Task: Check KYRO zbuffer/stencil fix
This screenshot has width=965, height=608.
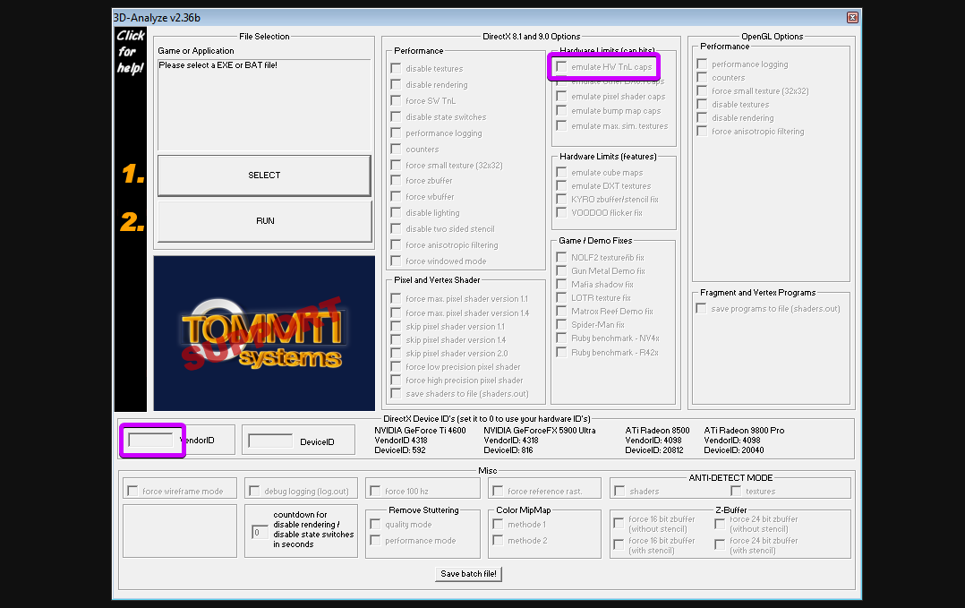Action: click(561, 200)
